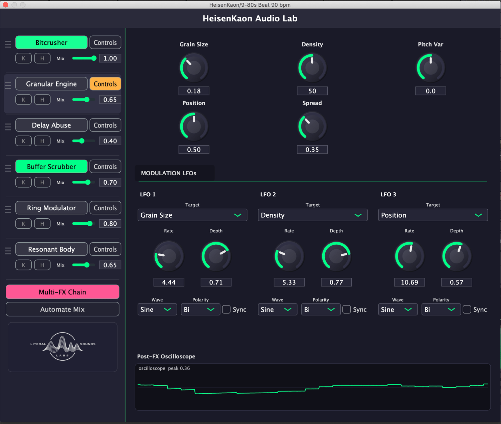Open Controls for Resonant Body

105,249
